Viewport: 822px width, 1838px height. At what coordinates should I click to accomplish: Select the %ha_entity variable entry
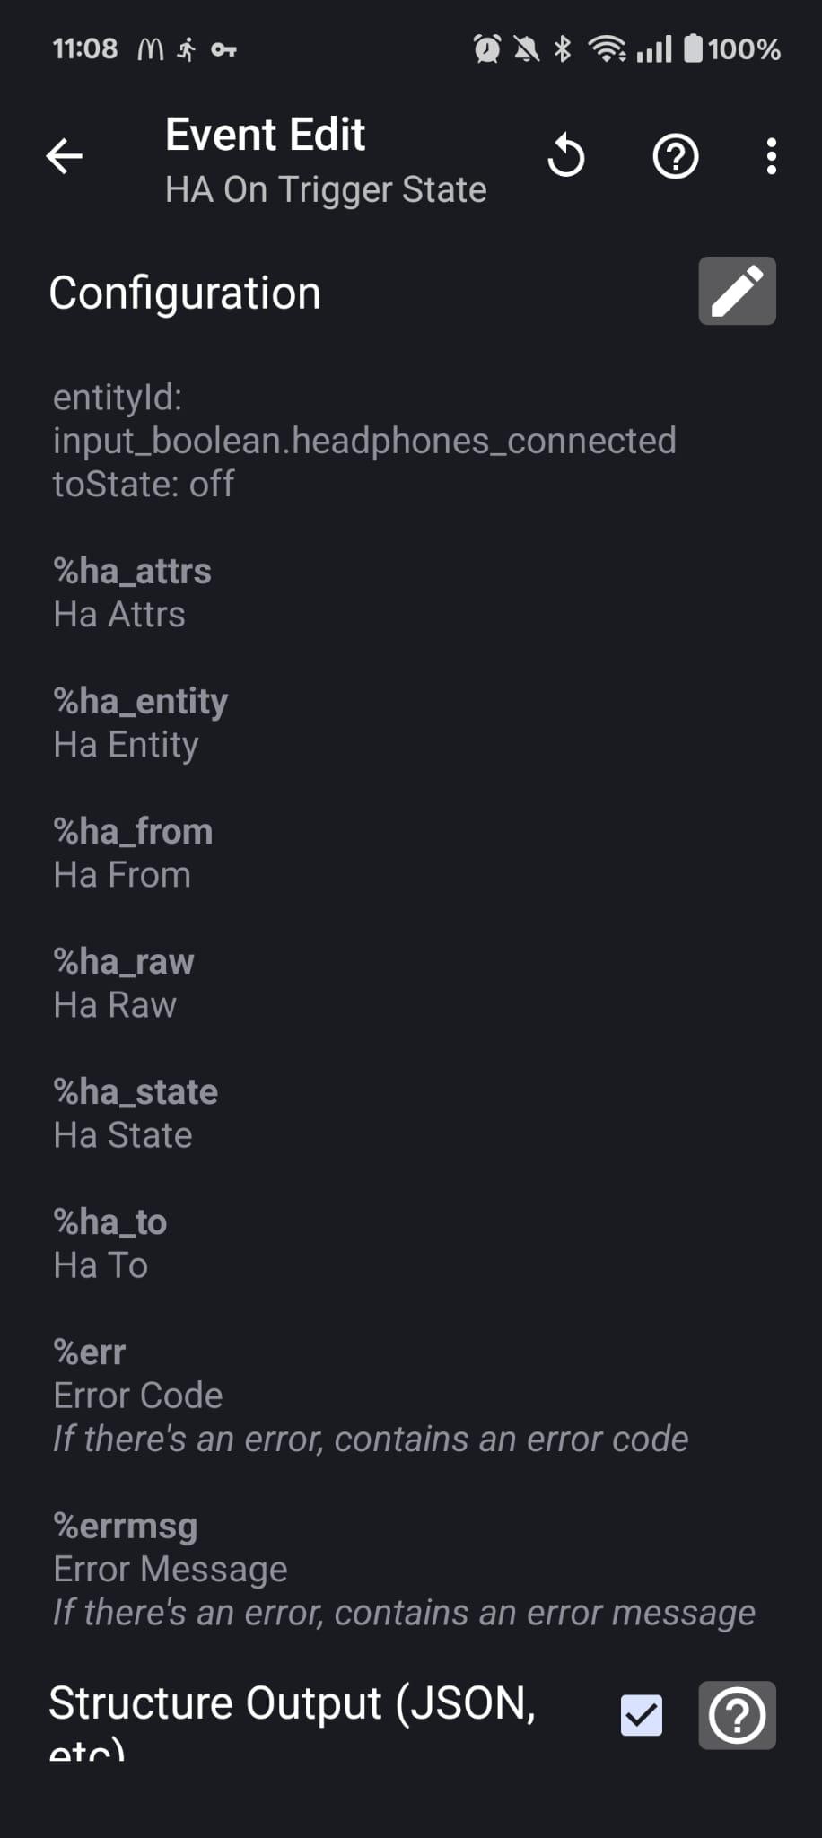141,722
